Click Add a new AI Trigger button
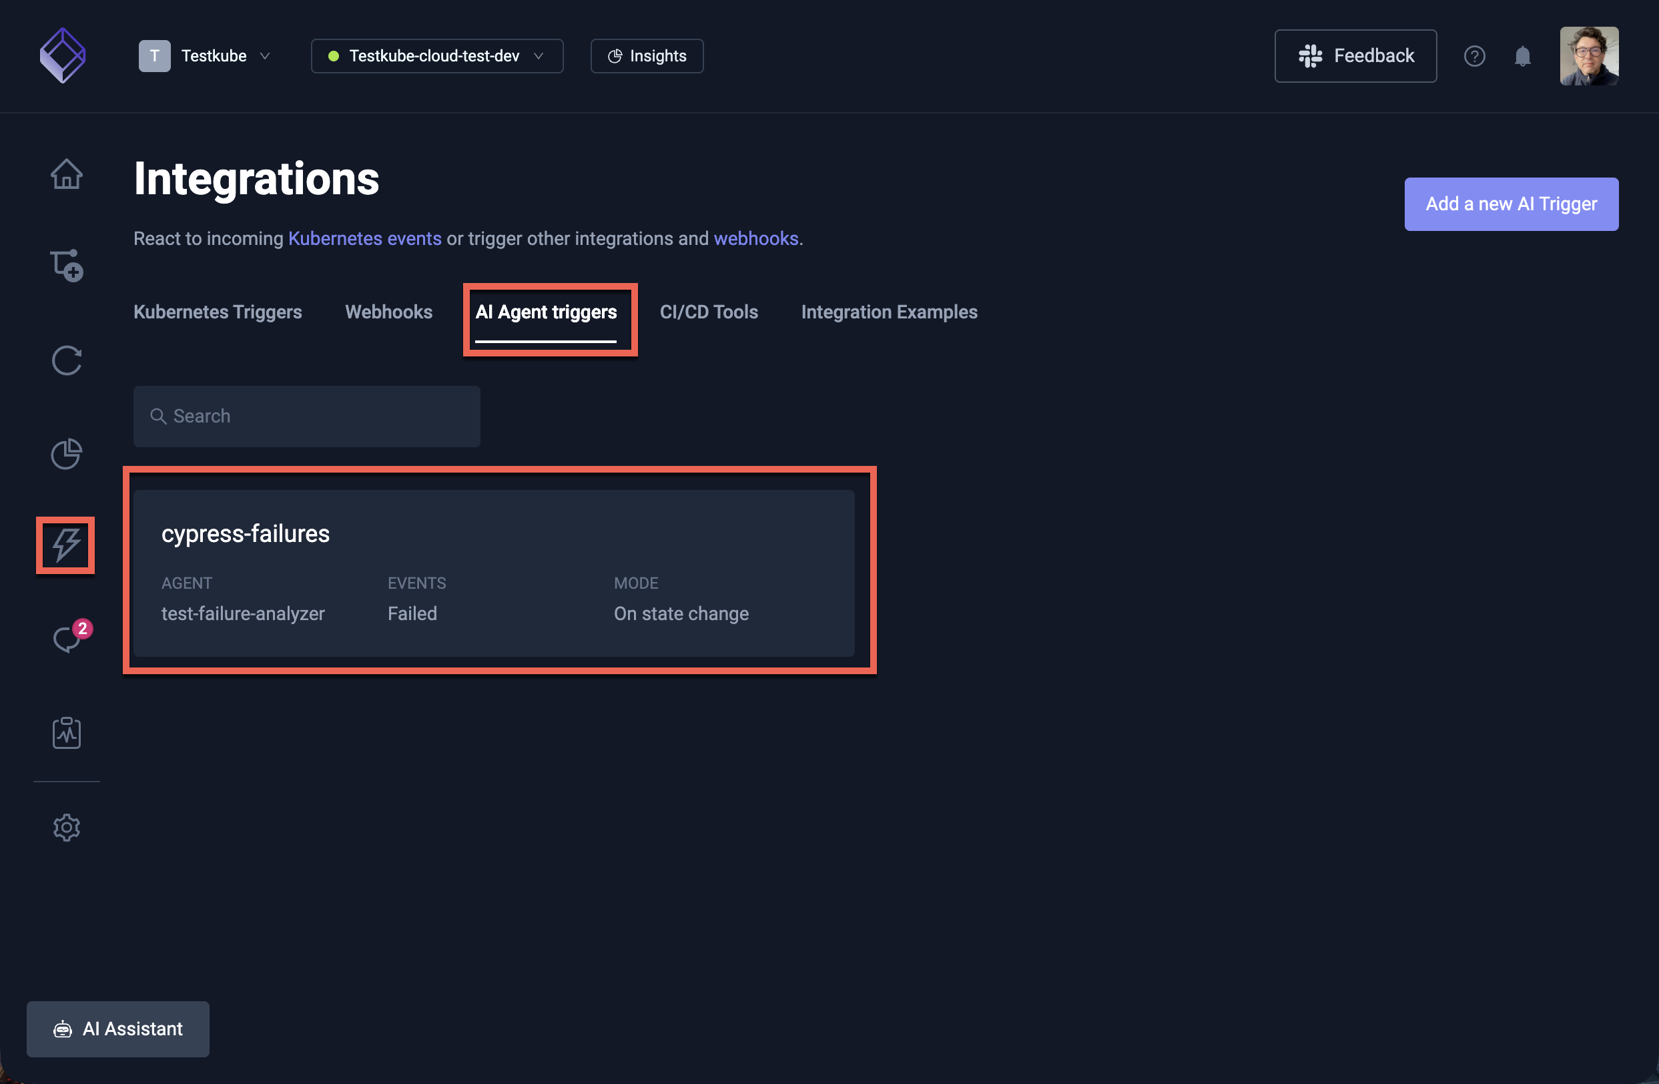 pos(1511,204)
